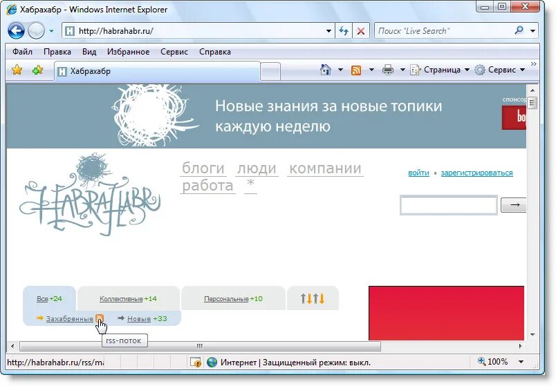Viewport: 556px width, 386px height.
Task: Expand the feeds dropdown arrow in toolbar
Action: pyautogui.click(x=371, y=70)
